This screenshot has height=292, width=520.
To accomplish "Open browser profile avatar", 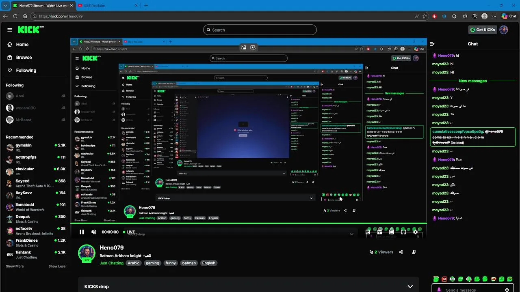I will coord(484,16).
